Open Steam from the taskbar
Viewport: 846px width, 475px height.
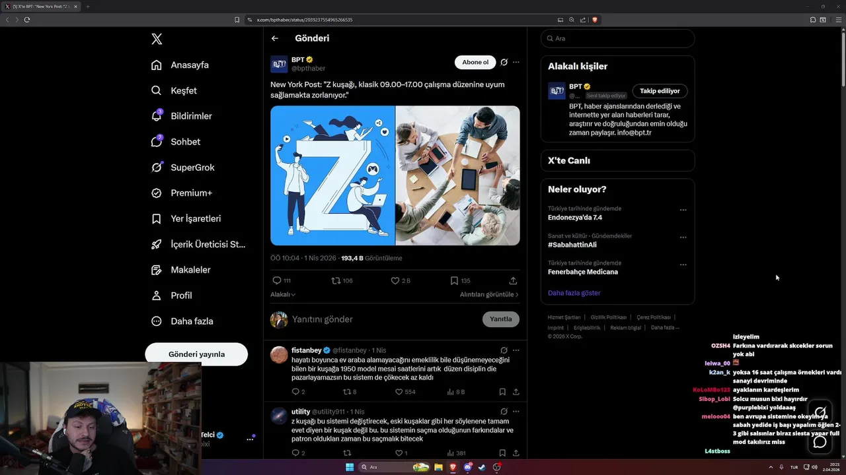pos(482,467)
